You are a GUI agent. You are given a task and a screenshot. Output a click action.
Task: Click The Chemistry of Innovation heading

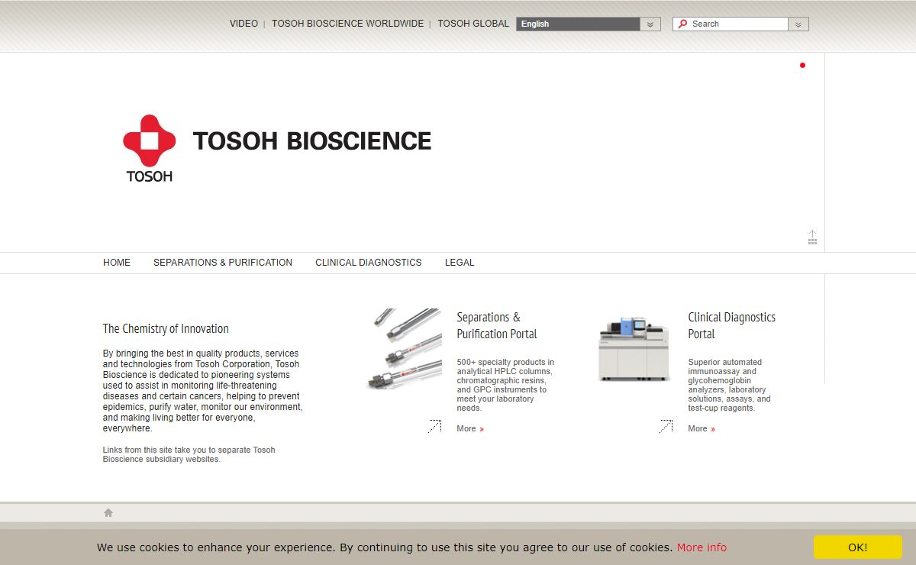click(166, 328)
